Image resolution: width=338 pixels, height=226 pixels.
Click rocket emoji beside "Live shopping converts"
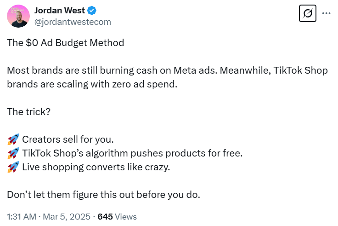(x=13, y=167)
